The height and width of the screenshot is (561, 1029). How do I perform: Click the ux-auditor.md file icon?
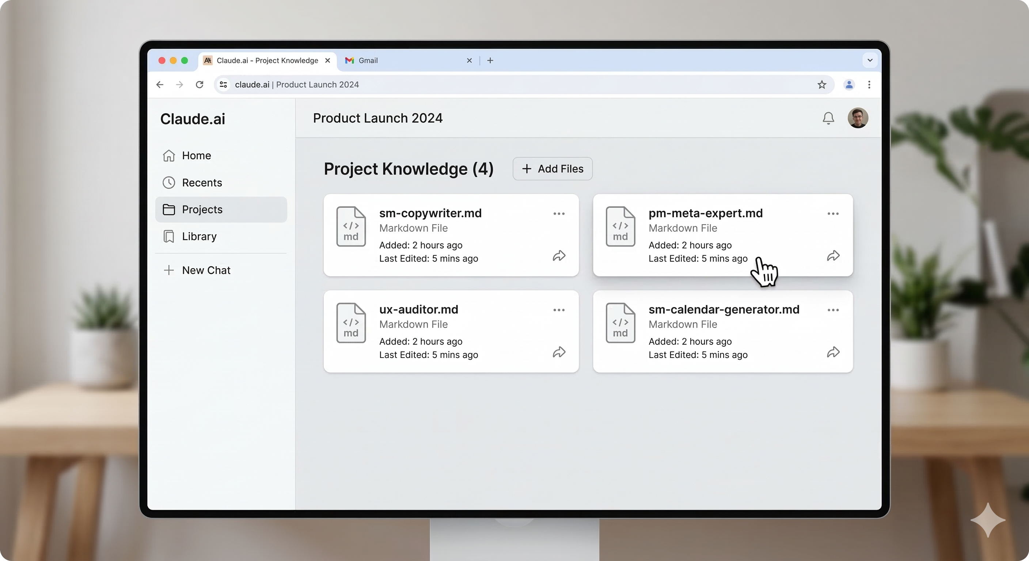point(351,323)
